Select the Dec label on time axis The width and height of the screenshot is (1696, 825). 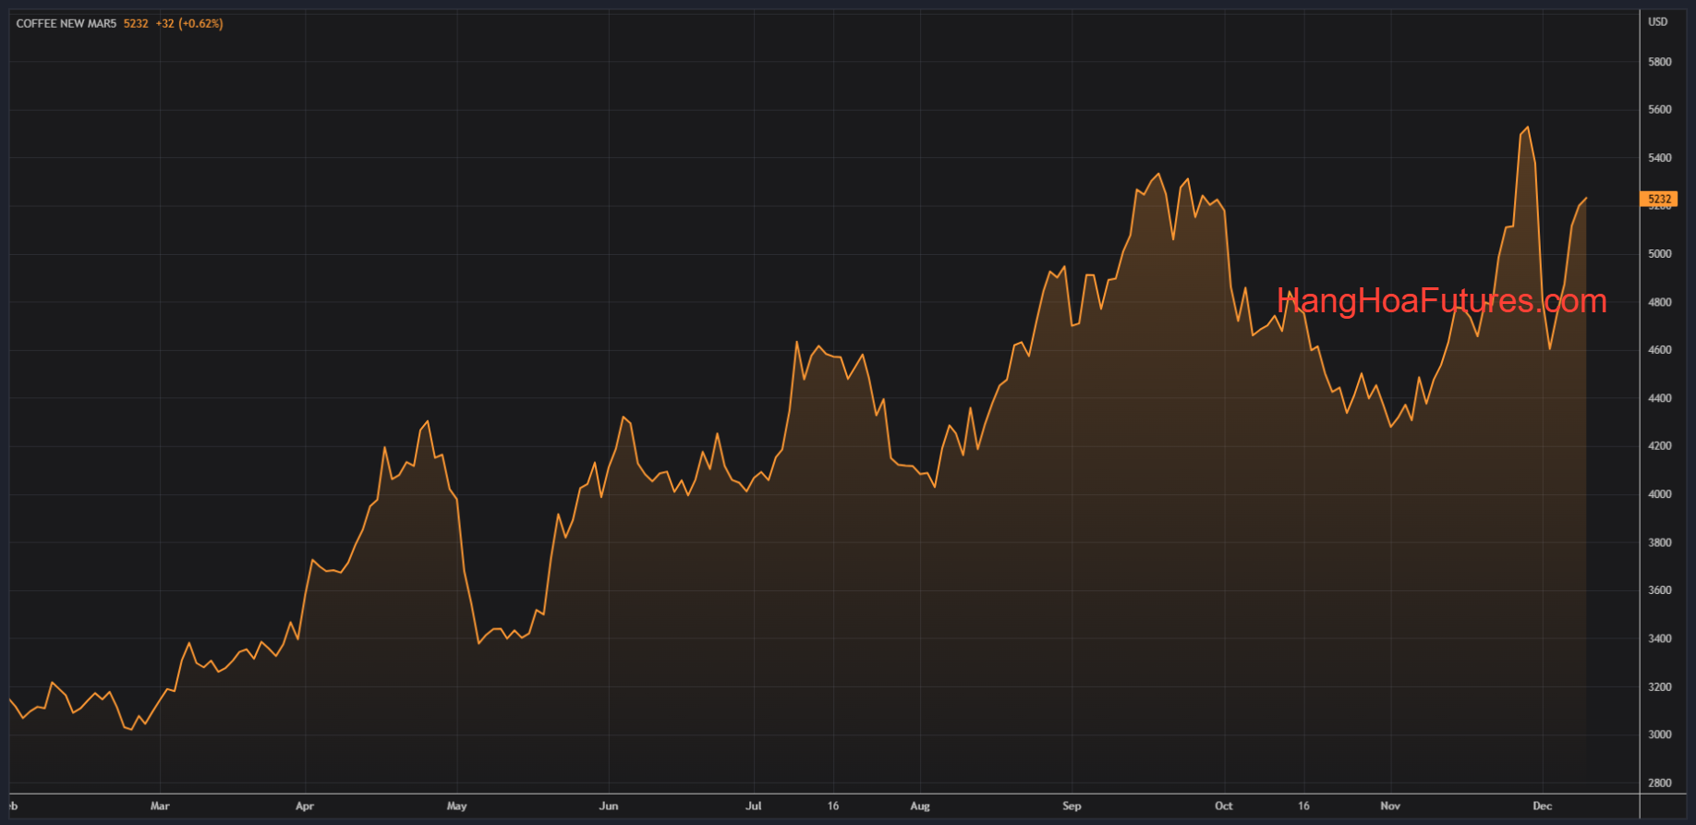tap(1543, 806)
